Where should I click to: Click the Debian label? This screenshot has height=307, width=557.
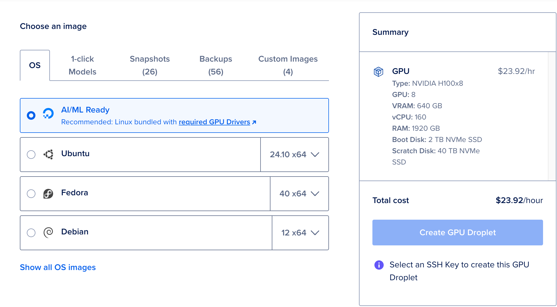coord(75,232)
